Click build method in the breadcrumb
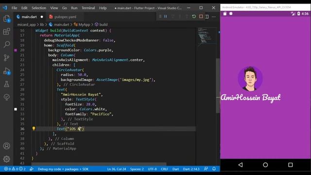The width and height of the screenshot is (311, 175). click(104, 25)
